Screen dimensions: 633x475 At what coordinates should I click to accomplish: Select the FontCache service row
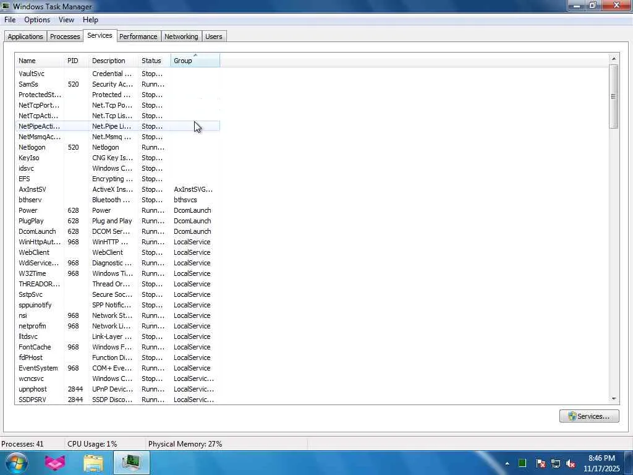click(117, 346)
